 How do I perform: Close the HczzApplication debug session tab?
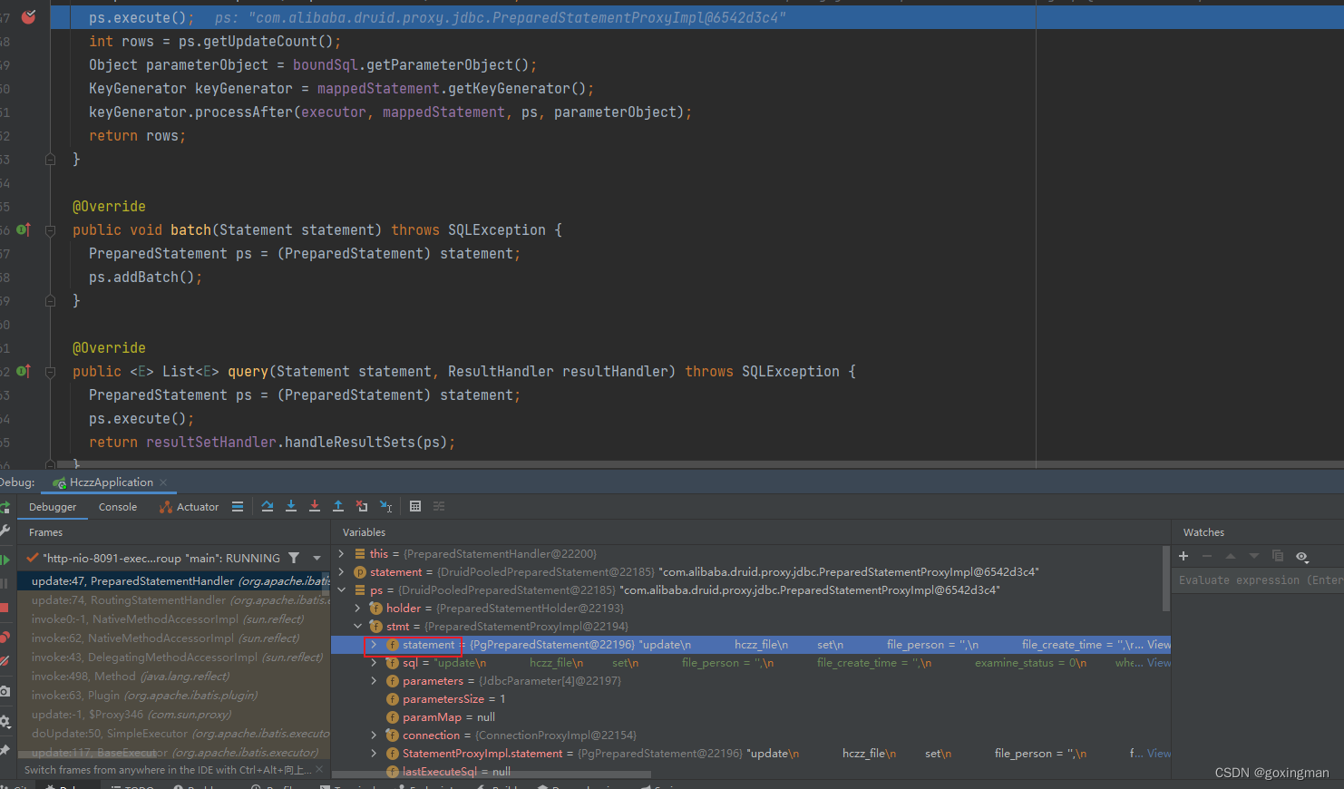[163, 482]
